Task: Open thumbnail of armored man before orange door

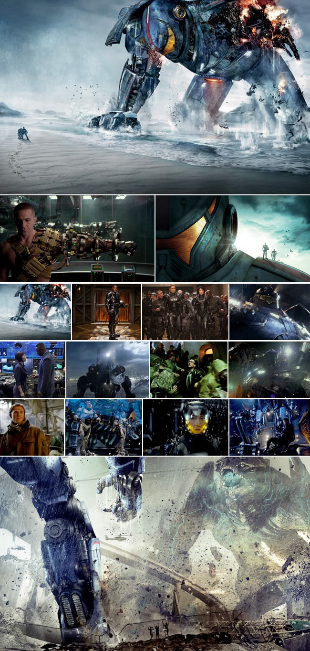Action: 106,312
